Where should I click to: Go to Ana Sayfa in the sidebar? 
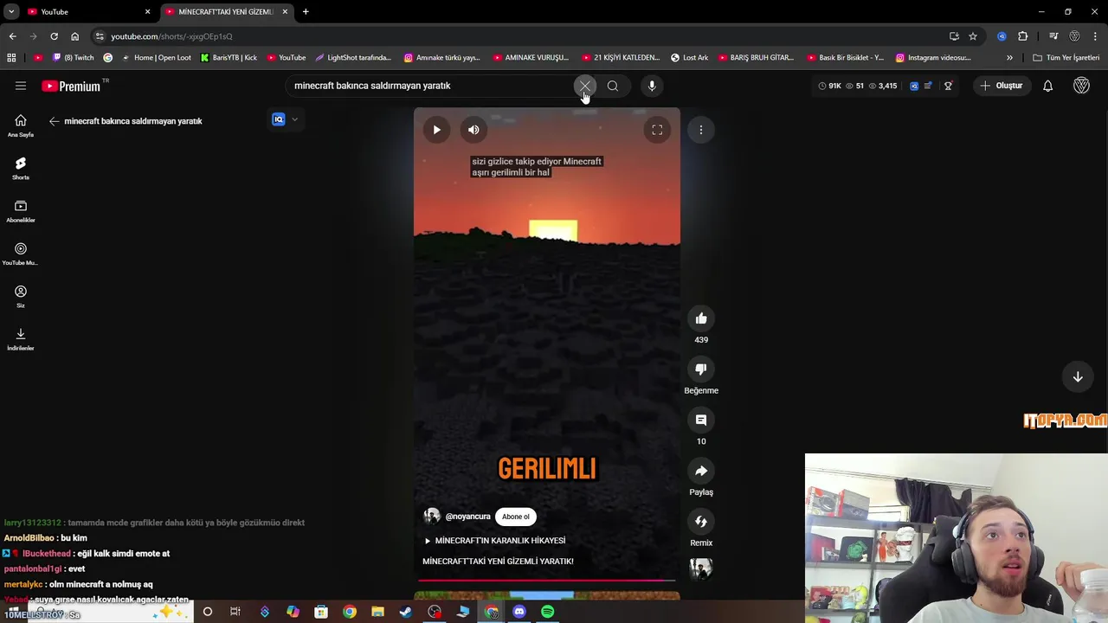coord(21,125)
